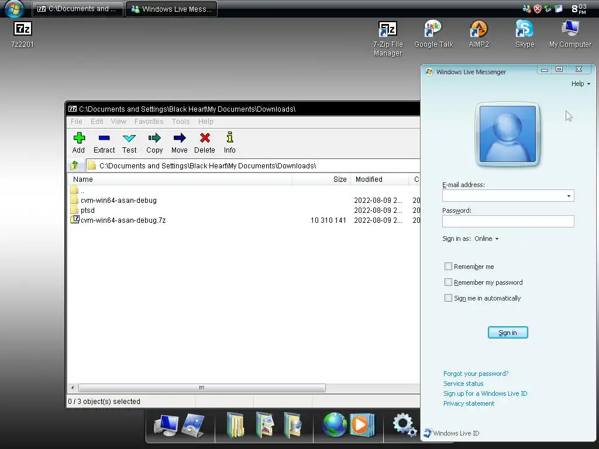Sort by the Size column header

pos(321,179)
